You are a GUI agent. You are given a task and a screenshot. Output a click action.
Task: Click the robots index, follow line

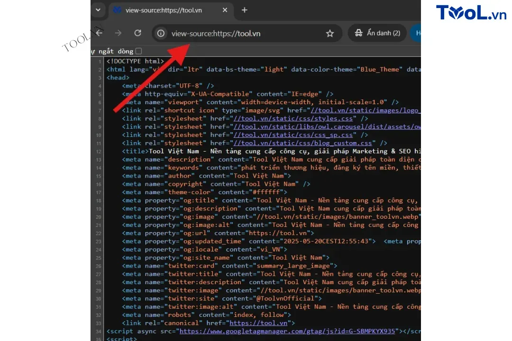(207, 315)
